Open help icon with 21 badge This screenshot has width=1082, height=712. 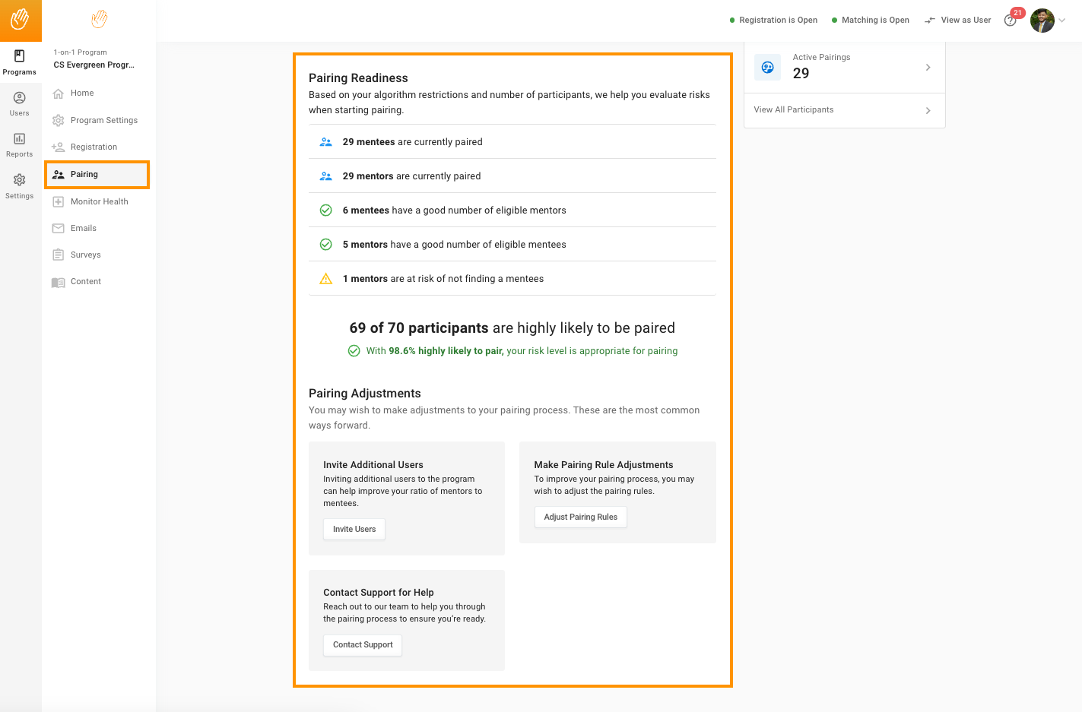[x=1011, y=20]
